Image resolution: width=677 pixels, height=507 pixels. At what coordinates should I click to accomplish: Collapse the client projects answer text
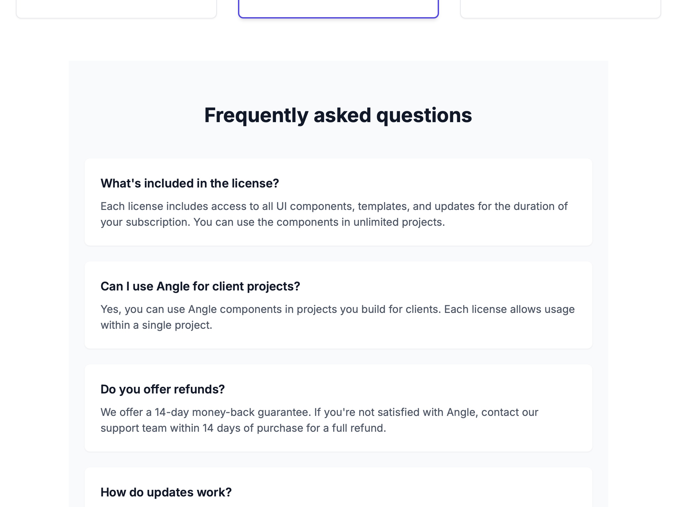click(337, 317)
